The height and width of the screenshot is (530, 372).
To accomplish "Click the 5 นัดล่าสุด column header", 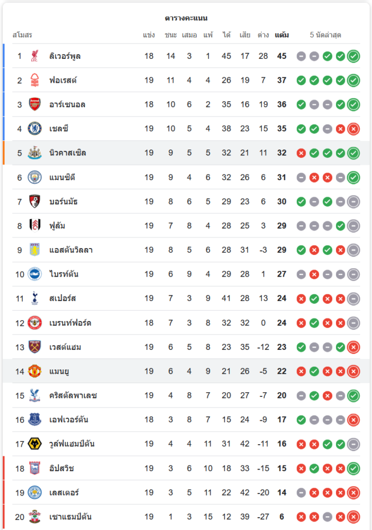I will [x=325, y=35].
